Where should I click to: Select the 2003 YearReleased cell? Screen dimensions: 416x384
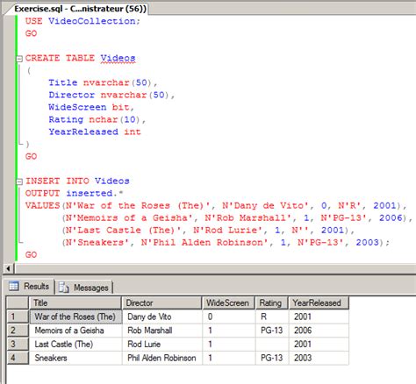[319, 358]
